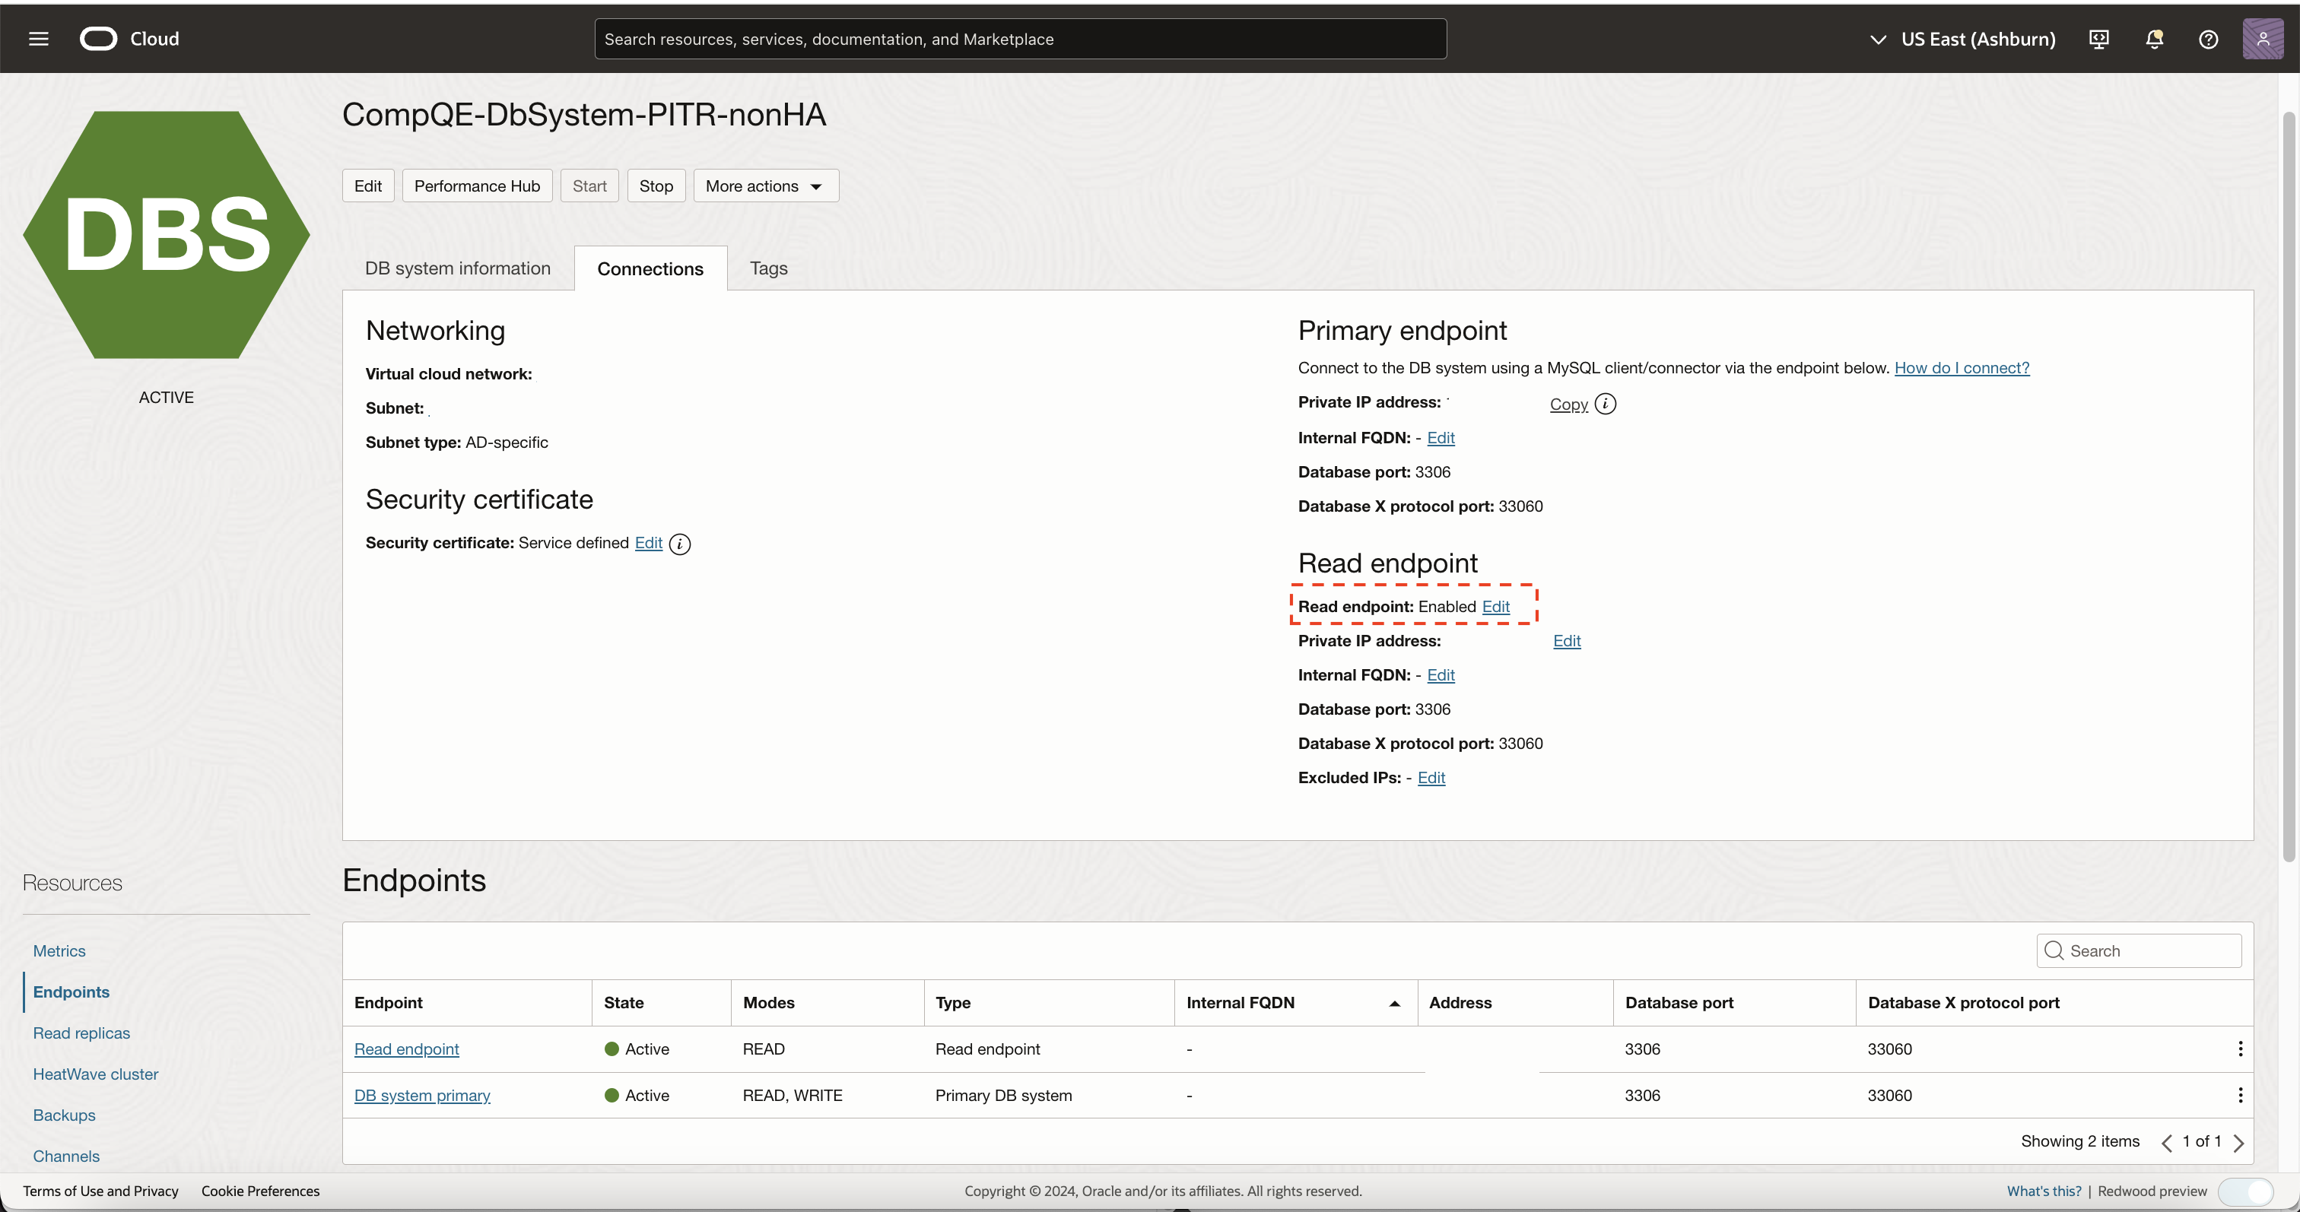
Task: Open the user profile avatar menu
Action: [2263, 40]
